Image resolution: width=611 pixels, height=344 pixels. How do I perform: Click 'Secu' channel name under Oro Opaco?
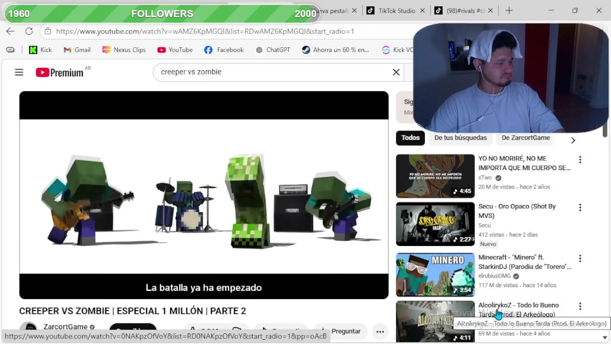click(x=485, y=226)
